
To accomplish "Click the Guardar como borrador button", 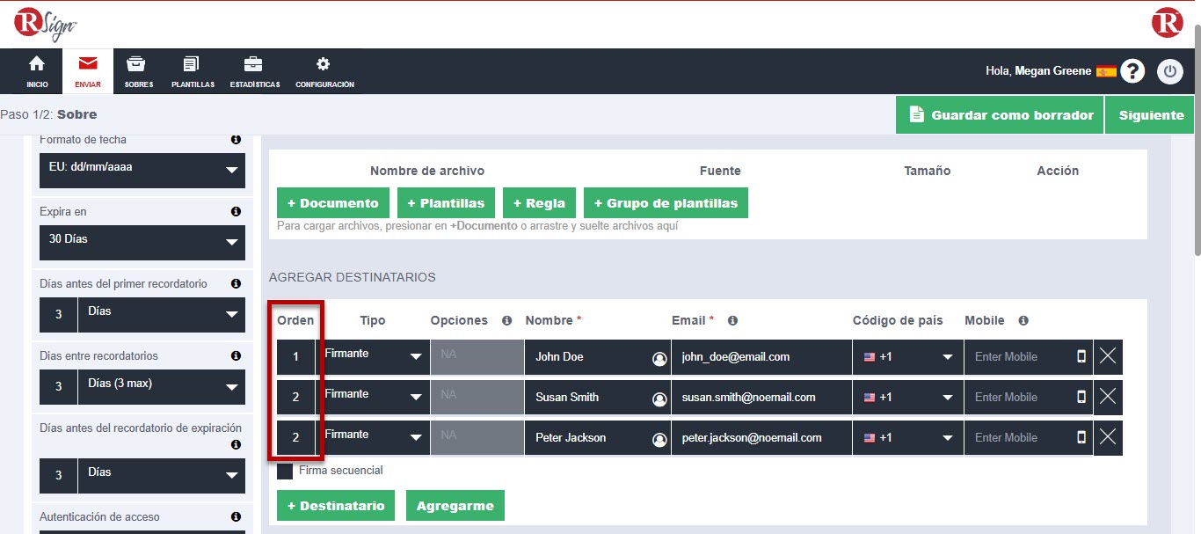I will (x=999, y=114).
